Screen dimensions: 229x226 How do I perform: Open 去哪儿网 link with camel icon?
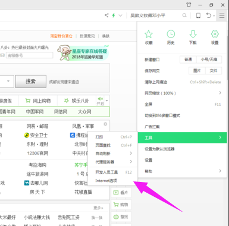pos(36,183)
